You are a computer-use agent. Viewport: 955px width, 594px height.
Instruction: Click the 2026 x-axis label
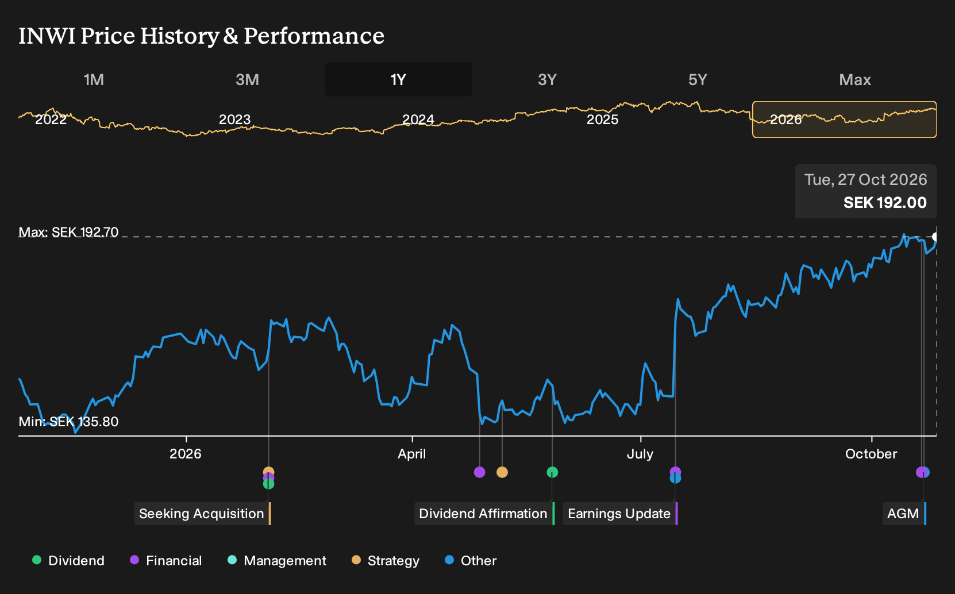pos(186,454)
